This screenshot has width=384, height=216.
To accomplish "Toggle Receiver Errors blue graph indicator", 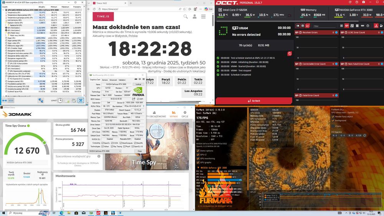I will point(336,32).
